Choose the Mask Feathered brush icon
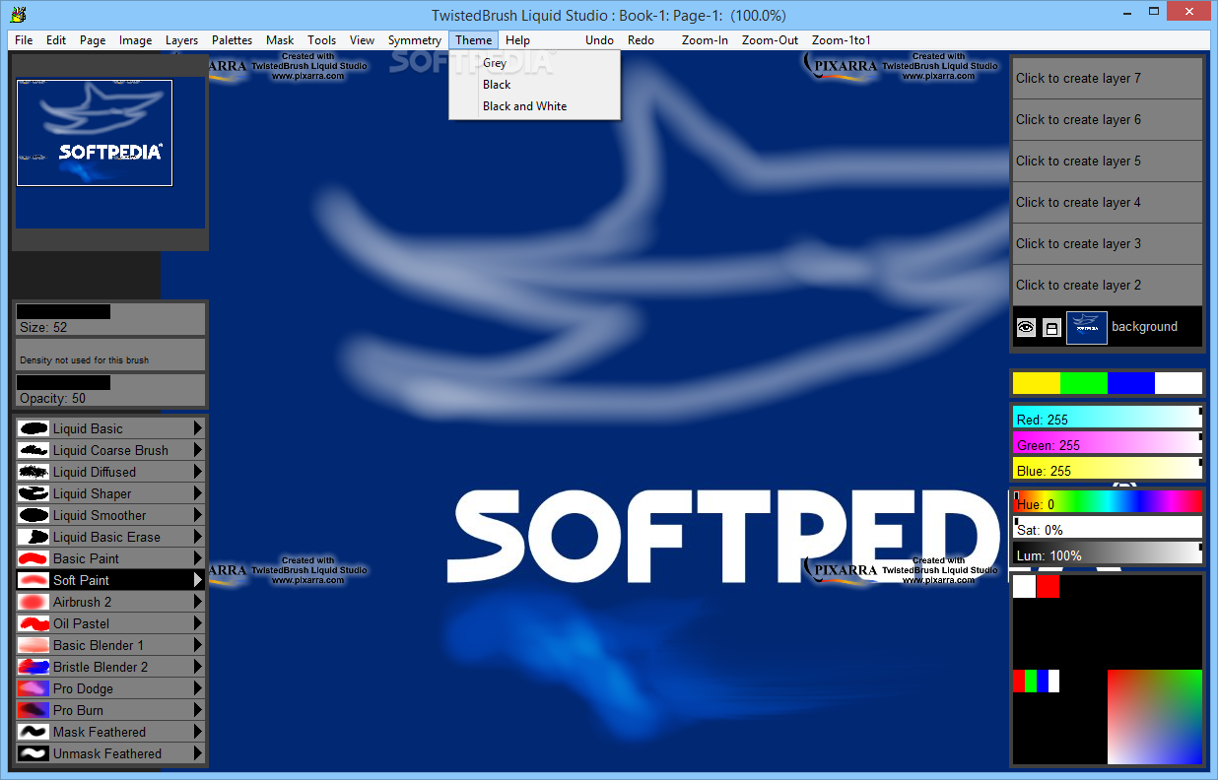 34,732
